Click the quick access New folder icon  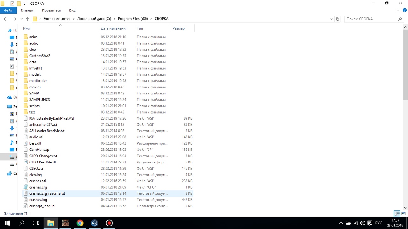(19, 3)
